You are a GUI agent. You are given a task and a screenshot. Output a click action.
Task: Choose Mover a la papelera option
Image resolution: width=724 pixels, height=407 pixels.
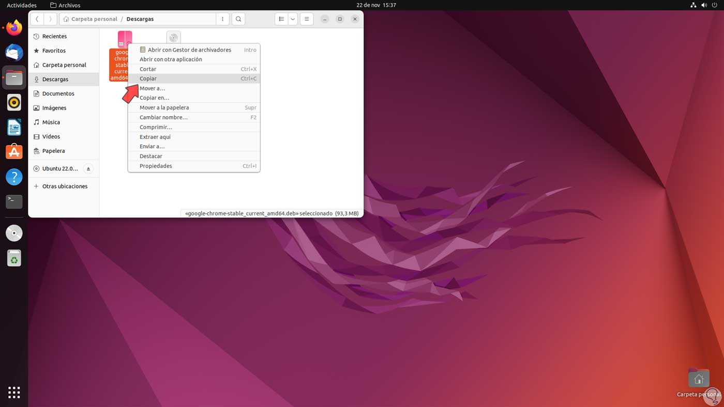coord(164,107)
